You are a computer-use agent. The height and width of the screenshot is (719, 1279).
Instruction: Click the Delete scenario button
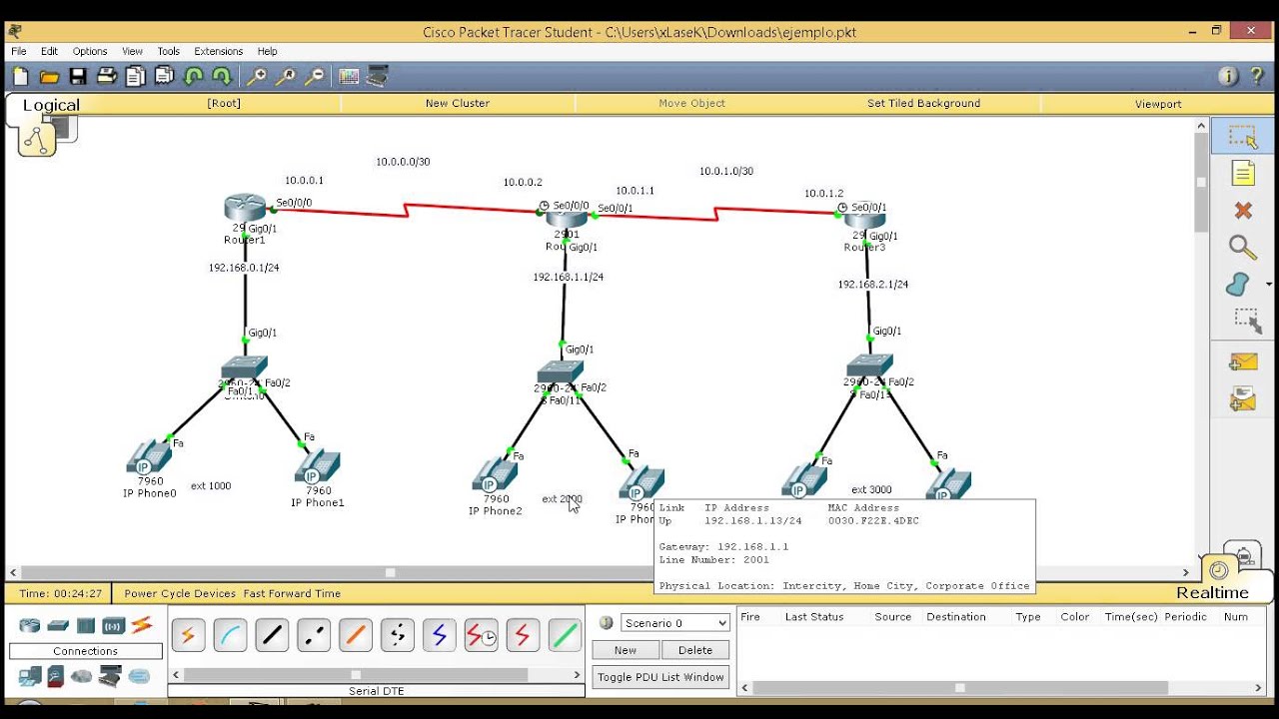coord(695,650)
